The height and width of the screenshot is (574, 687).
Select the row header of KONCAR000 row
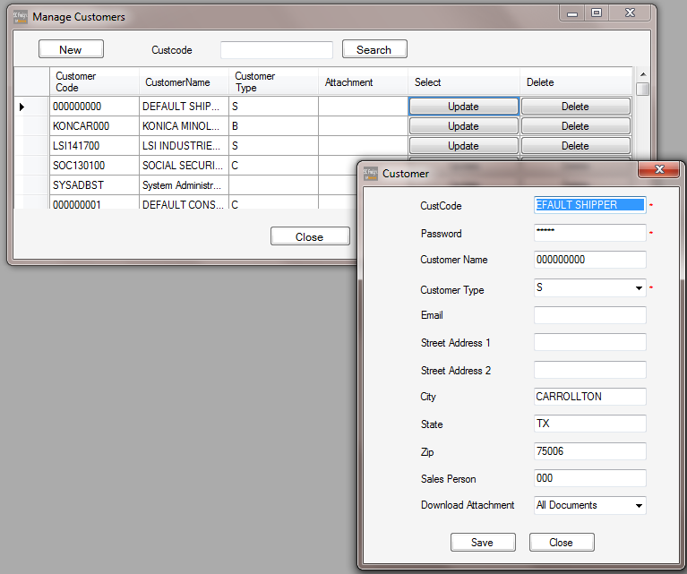click(x=31, y=126)
